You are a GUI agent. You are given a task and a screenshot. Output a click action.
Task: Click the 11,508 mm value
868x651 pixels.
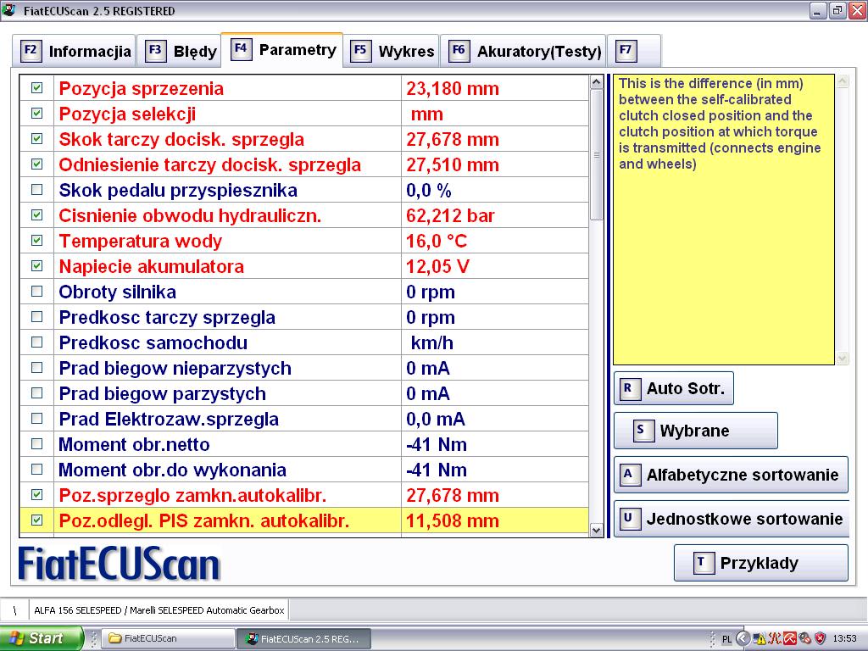tap(453, 520)
